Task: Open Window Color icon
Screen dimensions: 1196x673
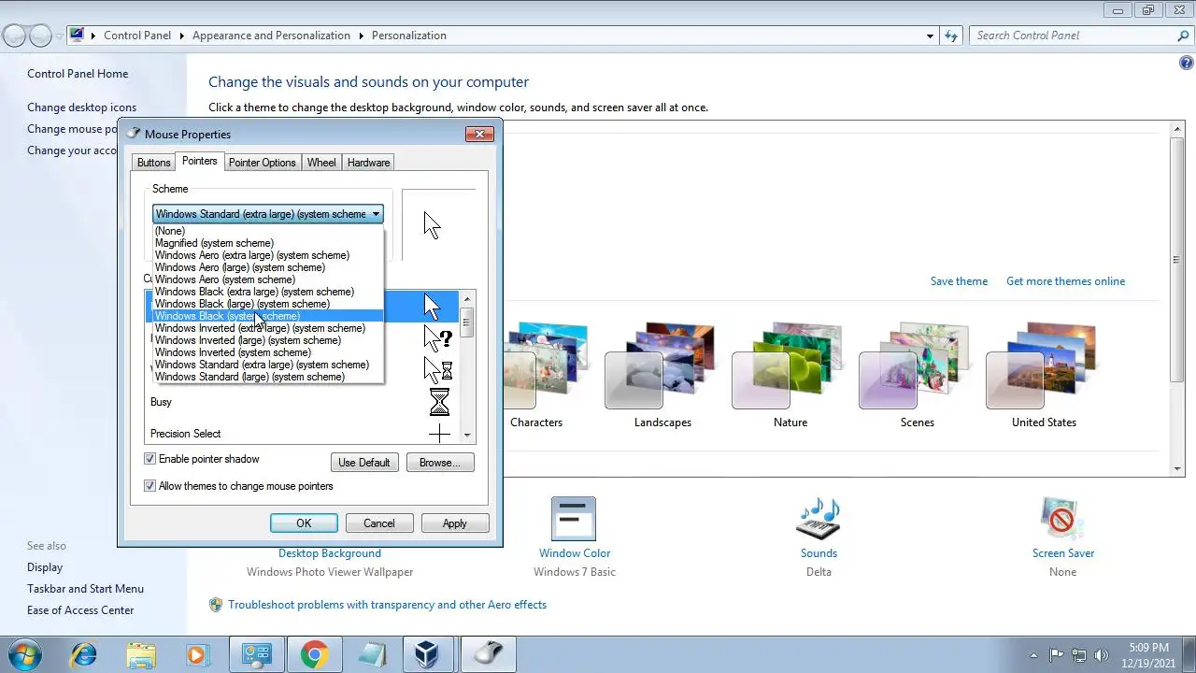Action: (x=574, y=519)
